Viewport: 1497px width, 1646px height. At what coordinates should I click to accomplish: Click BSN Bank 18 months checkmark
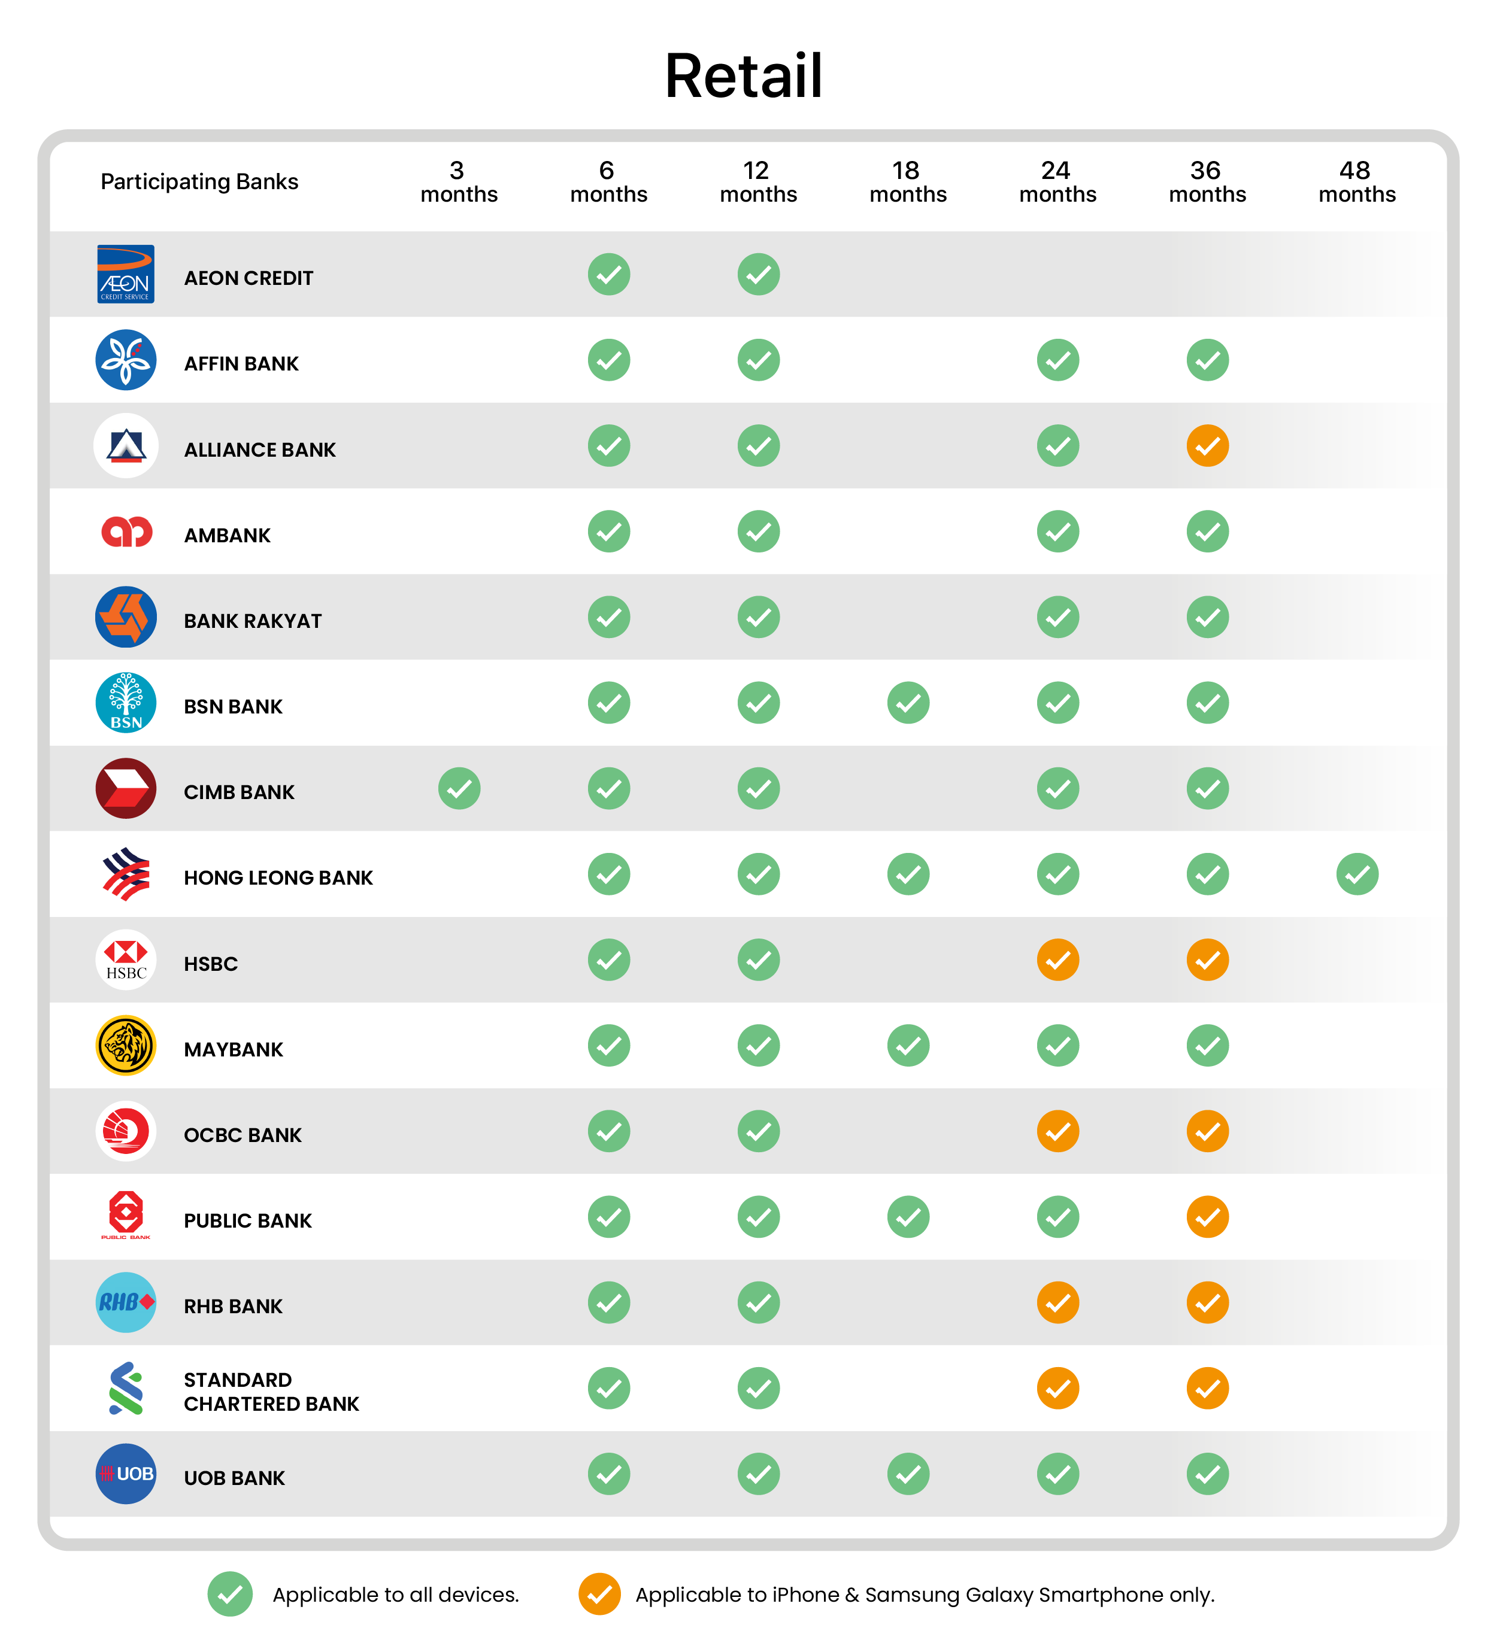(x=908, y=703)
